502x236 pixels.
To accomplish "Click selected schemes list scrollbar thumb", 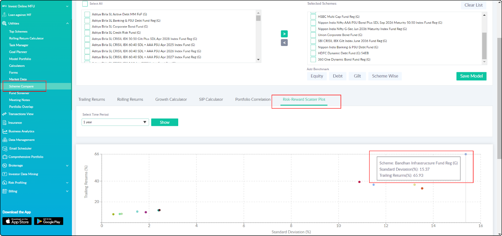I will 484,46.
